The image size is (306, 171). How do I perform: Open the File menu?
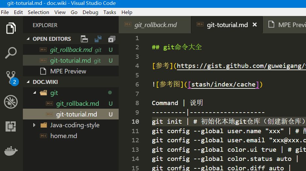click(5, 12)
